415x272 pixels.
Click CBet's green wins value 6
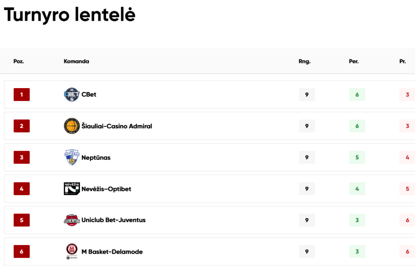(x=357, y=94)
